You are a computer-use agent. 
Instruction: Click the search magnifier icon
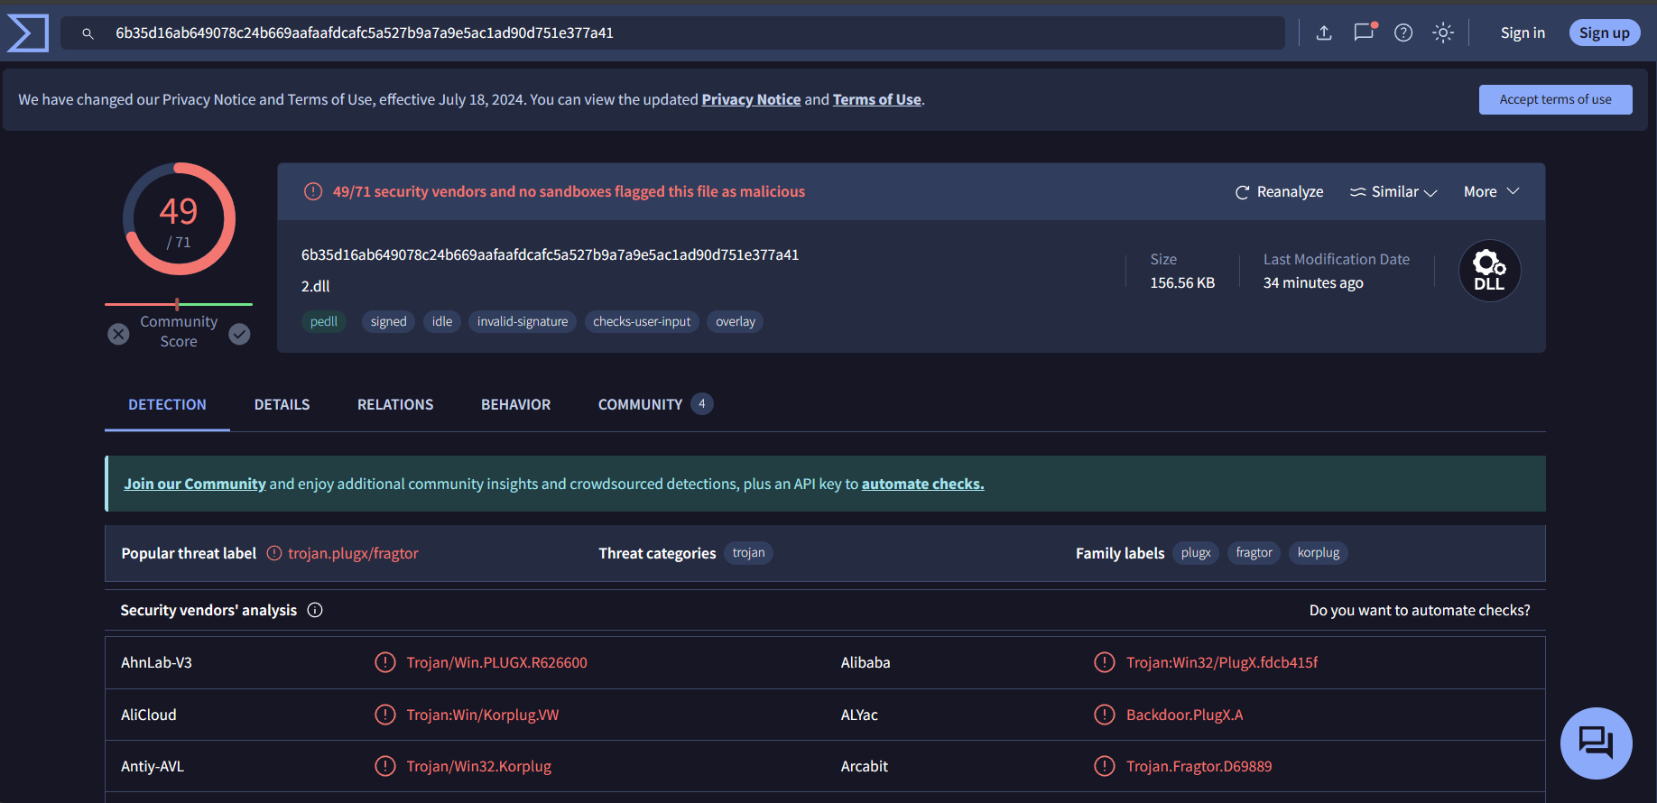point(88,33)
